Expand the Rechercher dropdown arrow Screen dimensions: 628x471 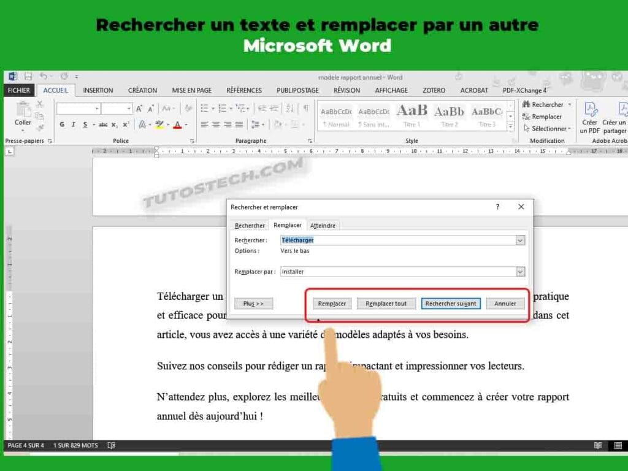pyautogui.click(x=569, y=104)
